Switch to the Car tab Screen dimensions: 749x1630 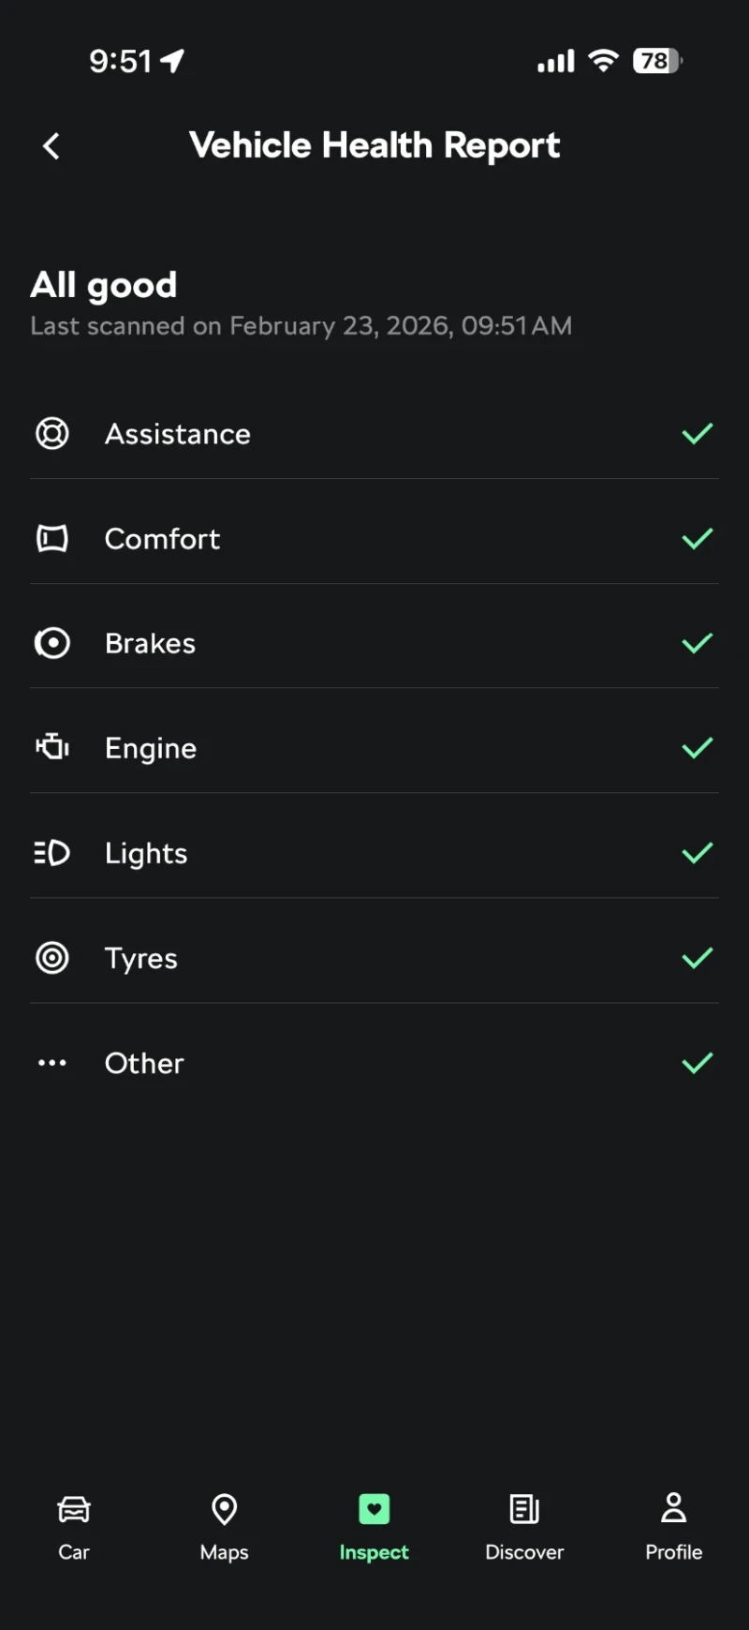click(74, 1527)
